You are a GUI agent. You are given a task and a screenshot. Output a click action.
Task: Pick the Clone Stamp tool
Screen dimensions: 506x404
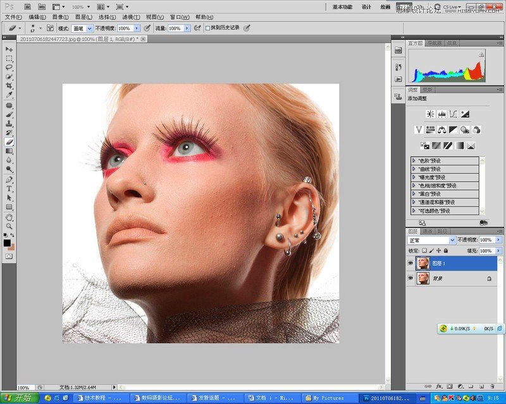pos(9,124)
